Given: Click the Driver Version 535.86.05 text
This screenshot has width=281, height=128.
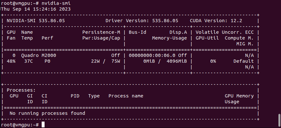Looking at the screenshot, I should (142, 21).
